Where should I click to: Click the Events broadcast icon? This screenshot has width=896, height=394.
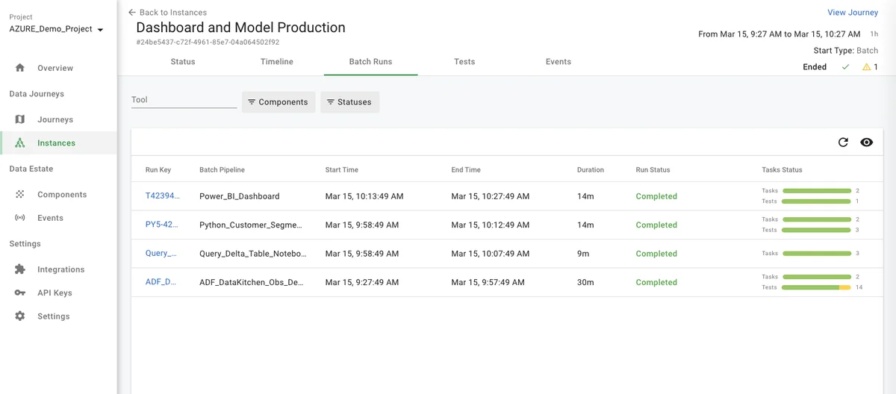tap(20, 218)
